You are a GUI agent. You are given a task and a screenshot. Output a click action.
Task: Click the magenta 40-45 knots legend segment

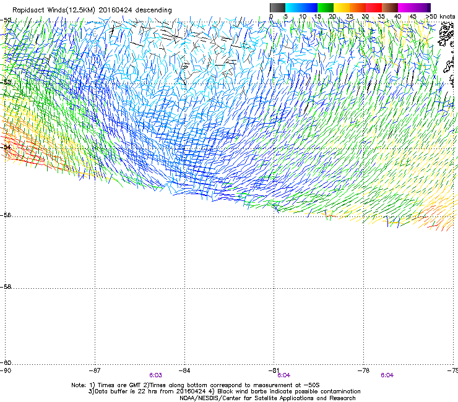point(406,7)
